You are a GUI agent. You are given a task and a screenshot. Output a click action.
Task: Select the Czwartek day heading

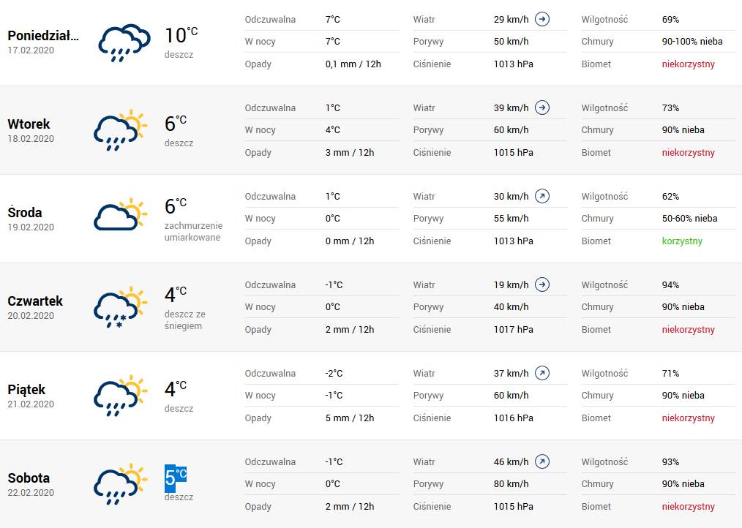[35, 301]
